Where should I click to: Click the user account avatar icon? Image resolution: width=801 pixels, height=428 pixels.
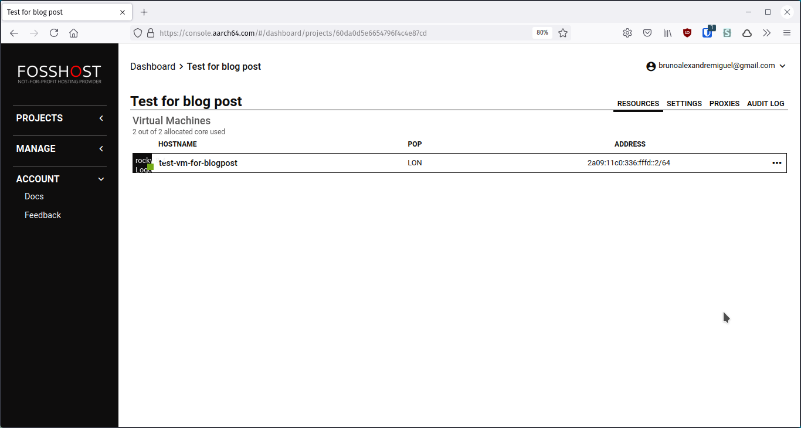(x=651, y=66)
